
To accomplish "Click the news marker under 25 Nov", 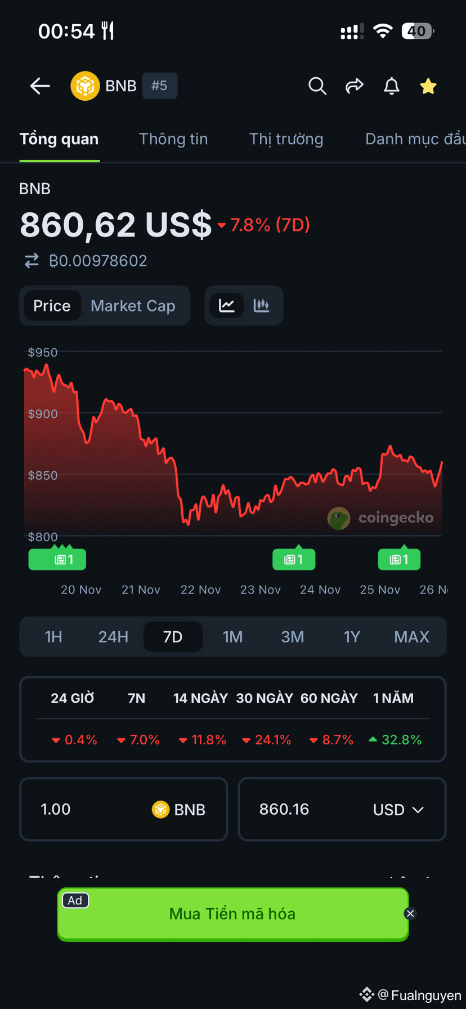I will coord(399,559).
